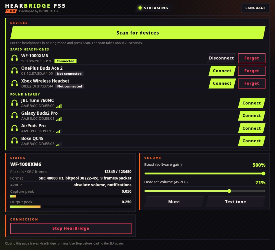
Task: Click the 500% boost value
Action: tap(259, 165)
